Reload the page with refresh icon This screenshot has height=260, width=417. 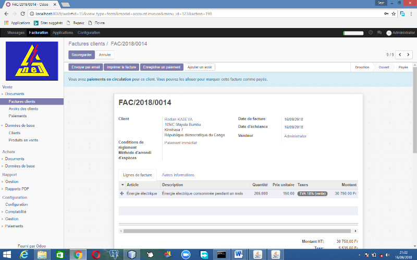pos(23,14)
